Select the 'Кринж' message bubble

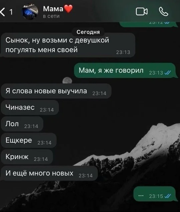point(27,157)
